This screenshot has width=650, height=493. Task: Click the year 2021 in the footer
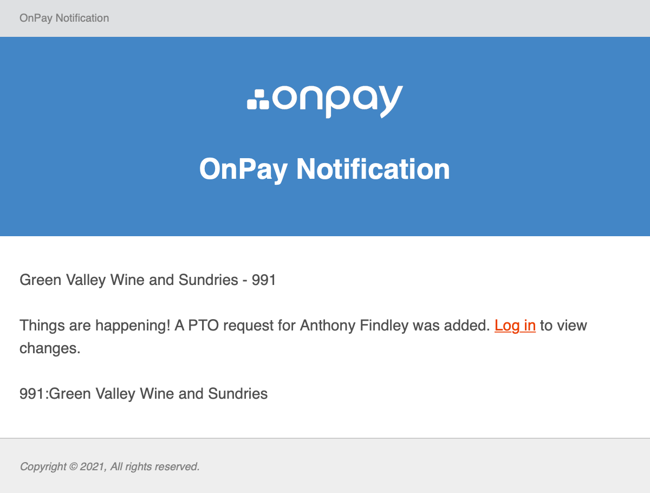[x=93, y=466]
